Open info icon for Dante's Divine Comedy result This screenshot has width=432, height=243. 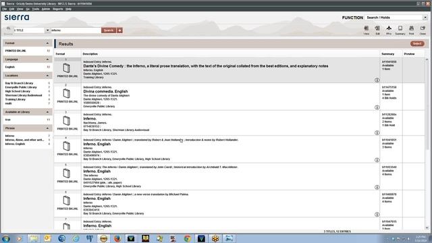[377, 80]
